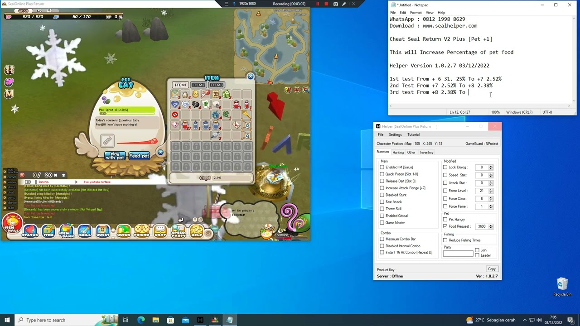Enable the Pet Hungry checkbox
580x326 pixels.
[x=445, y=220]
